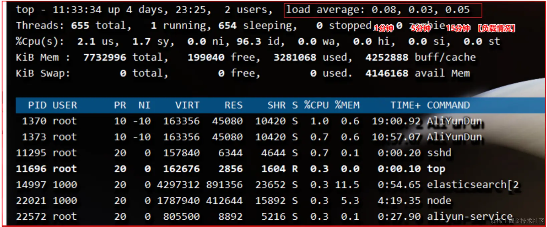Image resolution: width=547 pixels, height=227 pixels.
Task: Click free memory value 199040
Action: (206, 58)
